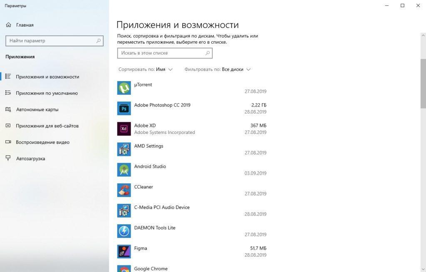Click the scrollbar up arrow
This screenshot has height=272, width=426.
click(423, 35)
